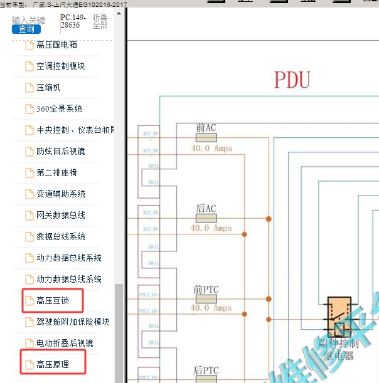Open the 数据总线系统 entry
The image size is (379, 383).
point(61,236)
